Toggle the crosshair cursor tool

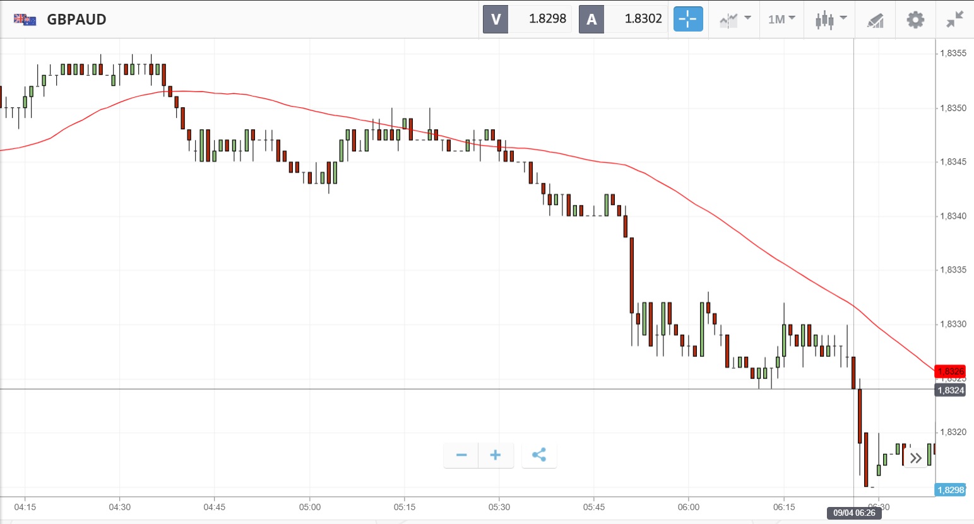[x=687, y=19]
